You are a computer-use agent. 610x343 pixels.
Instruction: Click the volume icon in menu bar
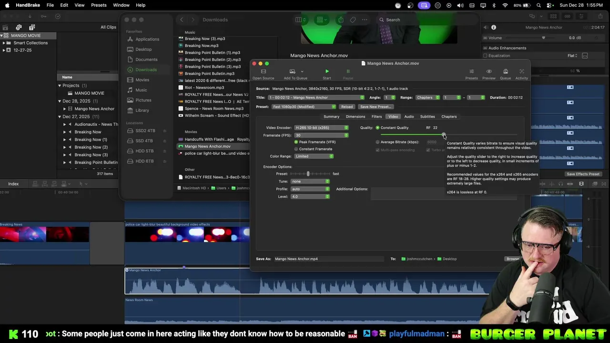tap(460, 5)
